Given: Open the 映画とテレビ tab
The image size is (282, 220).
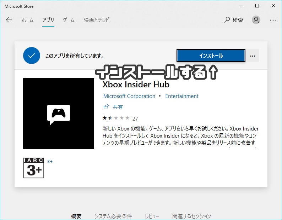Looking at the screenshot, I should (x=96, y=20).
